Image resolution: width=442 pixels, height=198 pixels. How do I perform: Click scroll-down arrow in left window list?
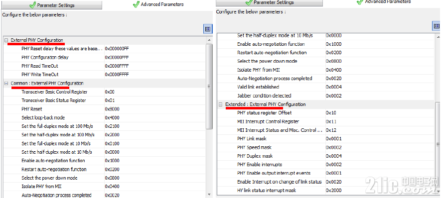209,195
